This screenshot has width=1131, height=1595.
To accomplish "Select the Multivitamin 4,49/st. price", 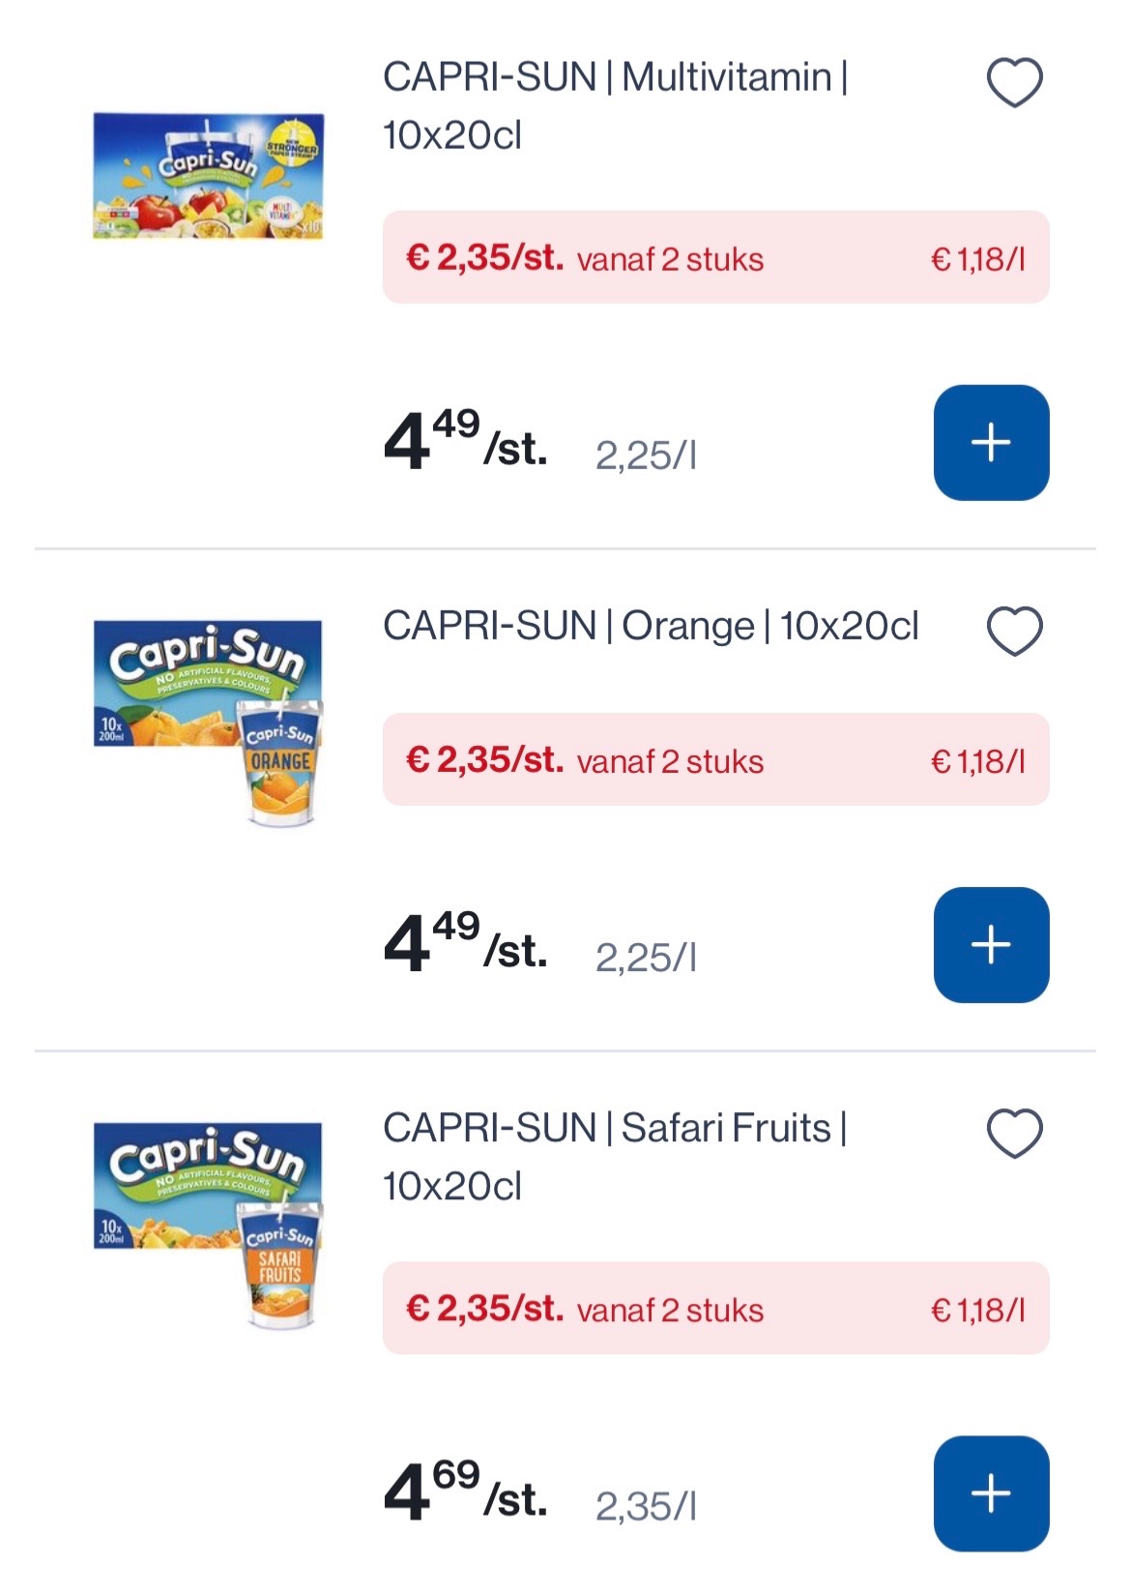I will click(x=466, y=440).
